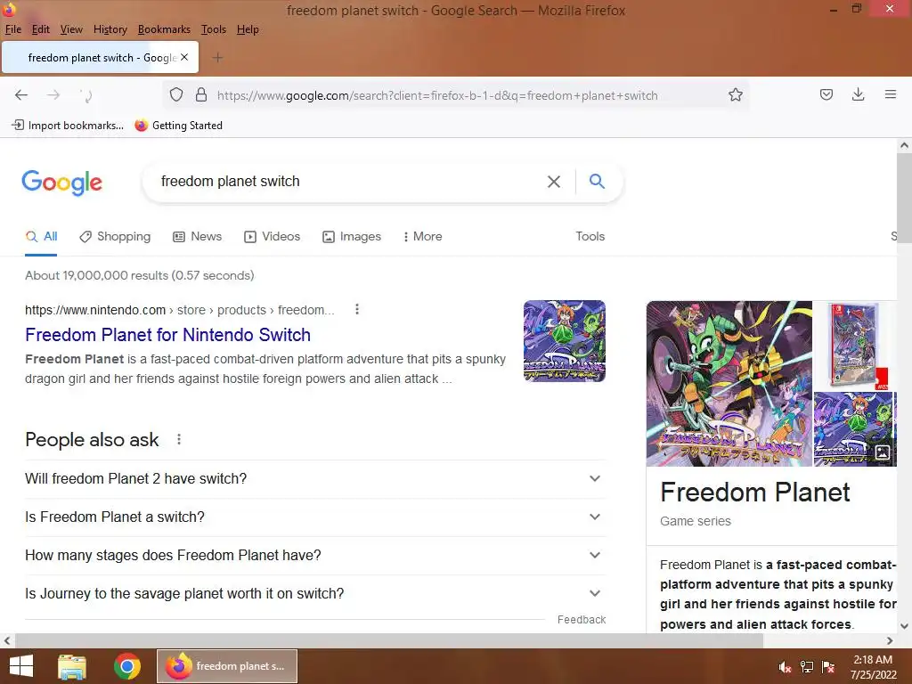Go to Google home via logo
The width and height of the screenshot is (912, 684).
tap(61, 182)
